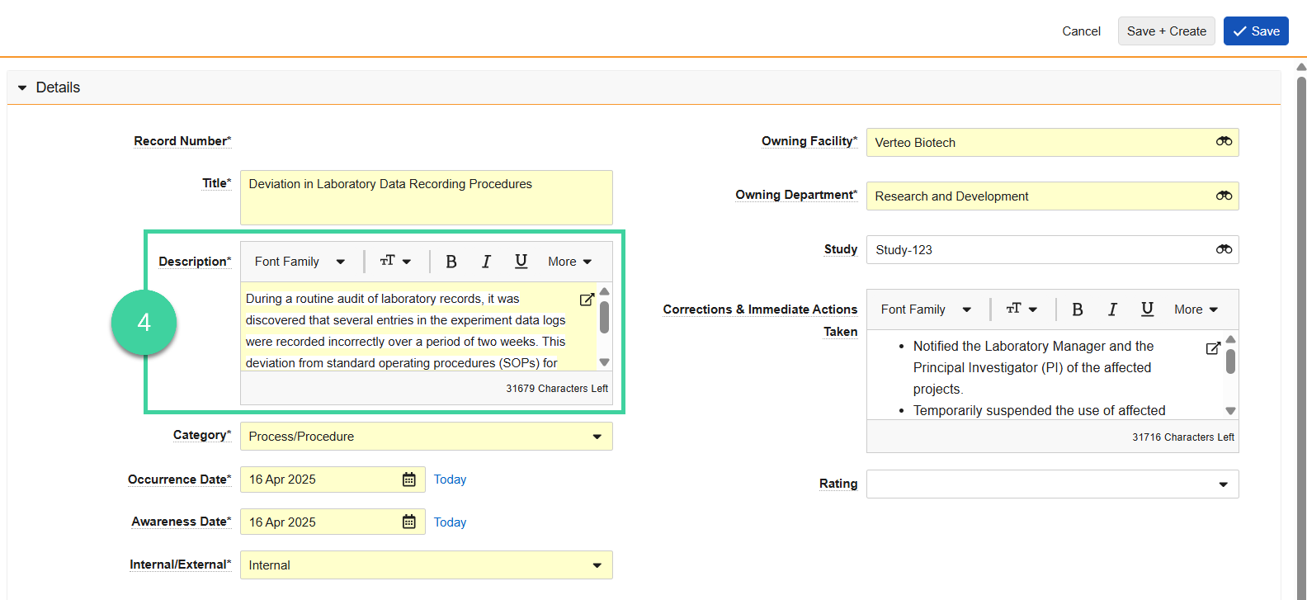Open lookup for Owning Department field
The width and height of the screenshot is (1307, 600).
1224,196
